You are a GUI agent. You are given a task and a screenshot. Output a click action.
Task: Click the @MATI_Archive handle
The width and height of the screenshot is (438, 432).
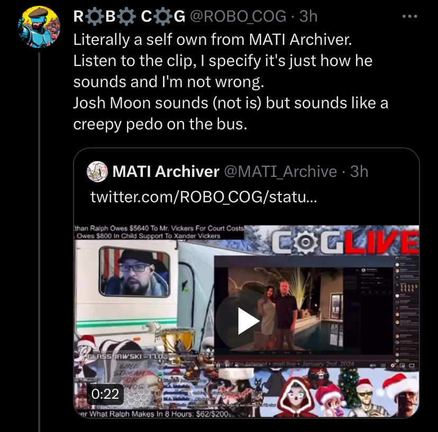click(280, 171)
